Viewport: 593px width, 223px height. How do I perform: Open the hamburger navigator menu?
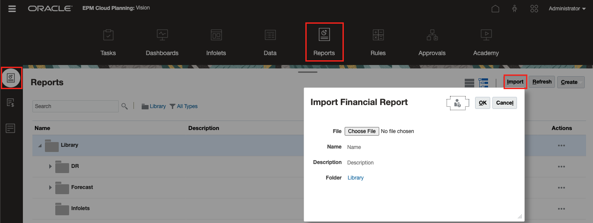pyautogui.click(x=12, y=9)
